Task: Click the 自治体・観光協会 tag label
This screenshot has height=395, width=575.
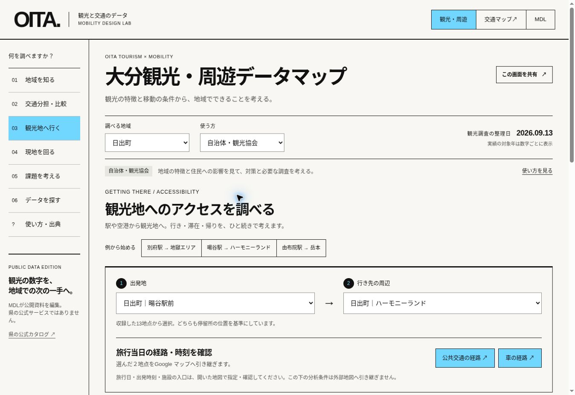Action: pyautogui.click(x=129, y=171)
